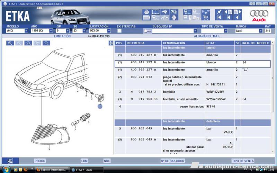277x173 pixels.
Task: Open the list view icon below printer
Action: pyautogui.click(x=146, y=18)
